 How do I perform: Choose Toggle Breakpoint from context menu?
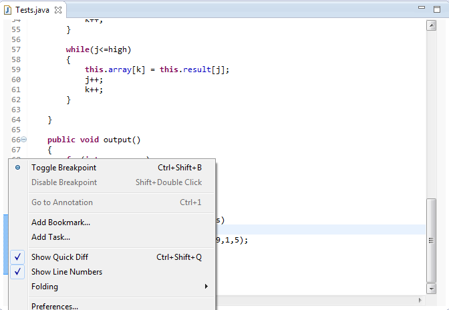[x=112, y=168]
